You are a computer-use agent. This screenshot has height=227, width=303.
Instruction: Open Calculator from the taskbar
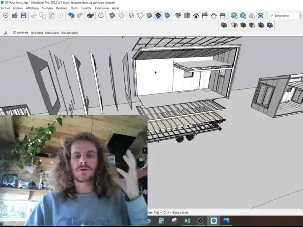click(161, 221)
